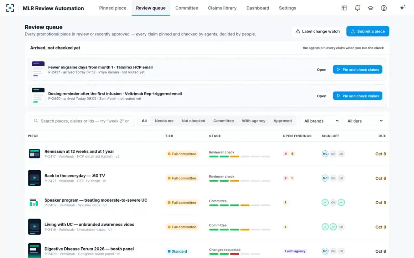This screenshot has height=258, width=414.
Task: Open the layout panel icon in header
Action: tap(344, 8)
